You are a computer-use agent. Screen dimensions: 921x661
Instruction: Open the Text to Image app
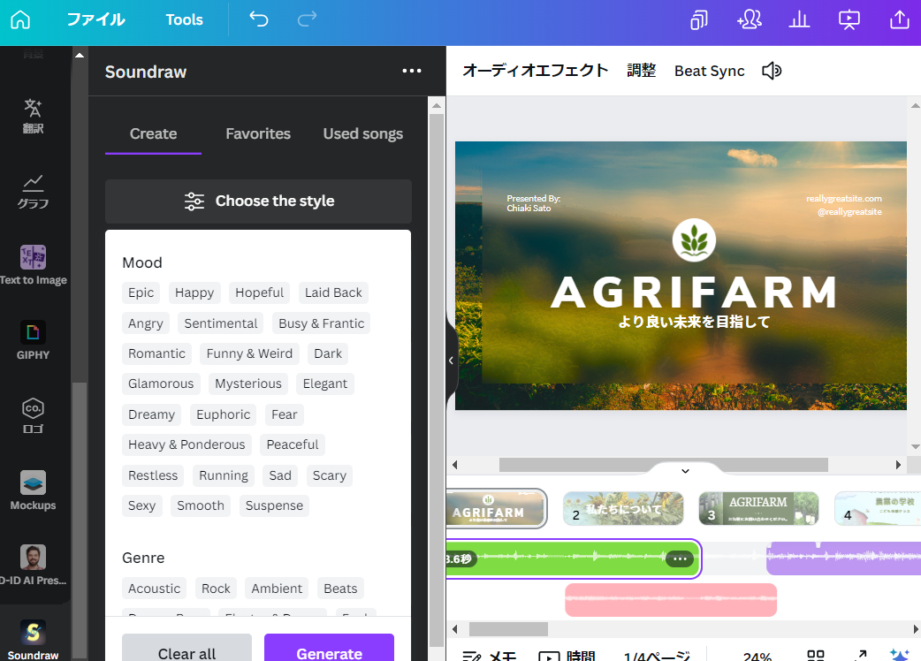[x=33, y=265]
